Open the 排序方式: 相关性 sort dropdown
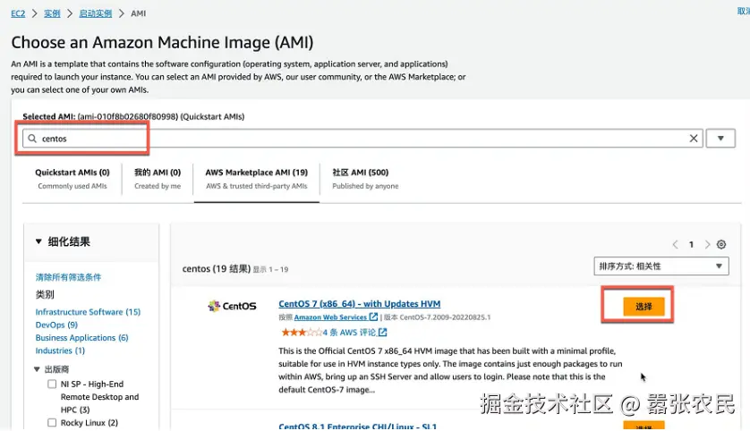 click(x=661, y=266)
